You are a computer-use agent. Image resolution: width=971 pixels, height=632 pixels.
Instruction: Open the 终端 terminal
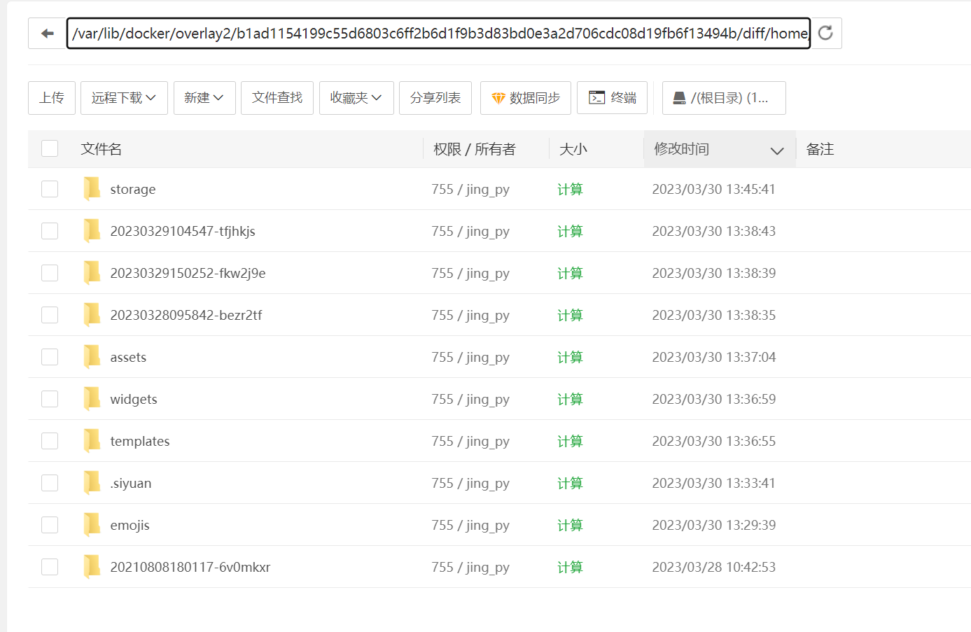[x=613, y=98]
